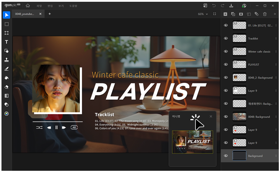This screenshot has height=173, width=280.
Task: Open a new tab with plus button
Action: [50, 14]
